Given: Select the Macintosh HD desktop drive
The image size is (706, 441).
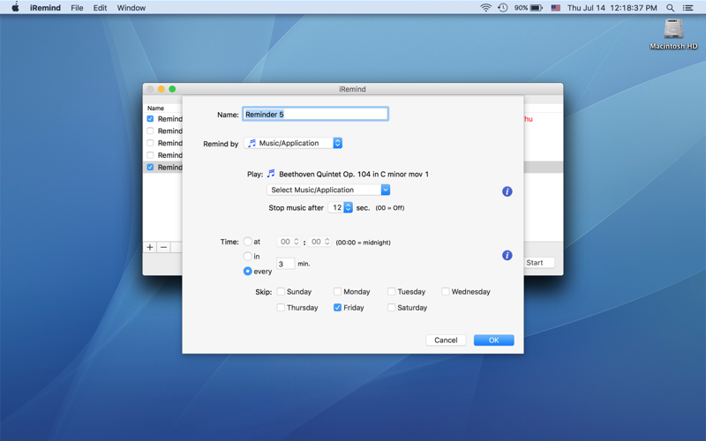Looking at the screenshot, I should [x=673, y=34].
